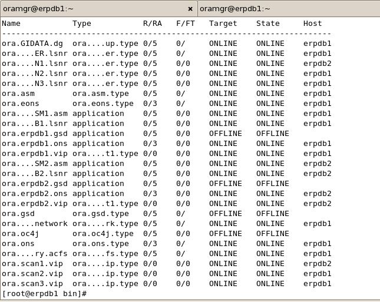The image size is (380, 302).
Task: Click ora.asm.type in the Type column
Action: pos(101,94)
